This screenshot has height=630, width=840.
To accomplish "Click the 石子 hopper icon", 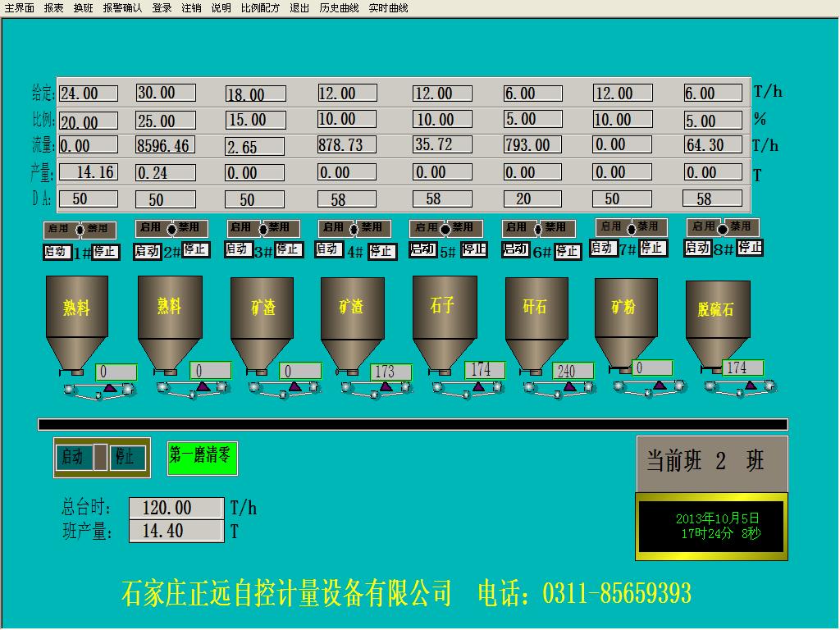I will tap(444, 316).
